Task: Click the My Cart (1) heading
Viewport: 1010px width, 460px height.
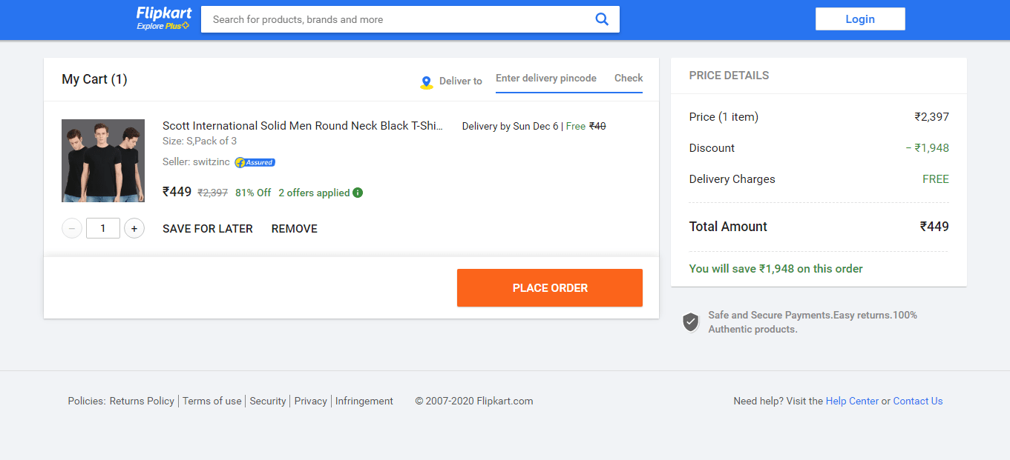Action: (x=94, y=79)
